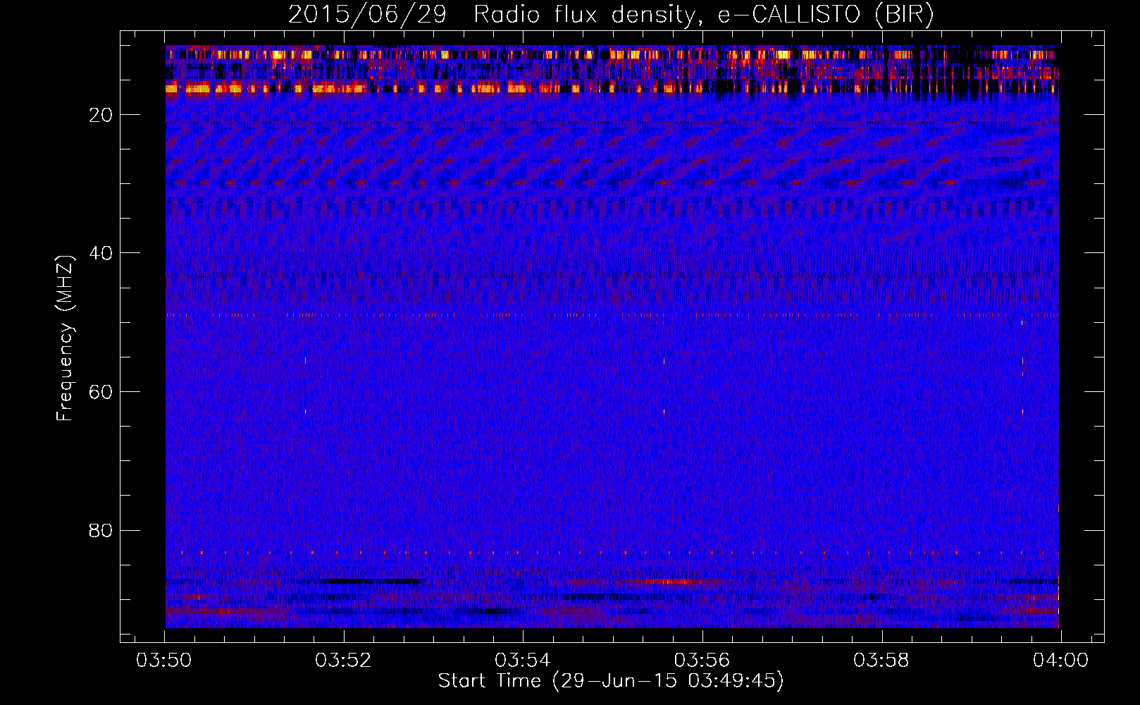1140x705 pixels.
Task: Click the plot title '2015/06/29 Radio flux density'
Action: point(611,15)
